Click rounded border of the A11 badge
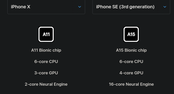Image resolution: width=174 pixels, height=94 pixels. [46, 27]
